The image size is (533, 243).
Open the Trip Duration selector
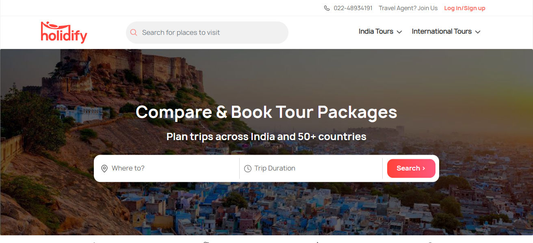(x=311, y=168)
